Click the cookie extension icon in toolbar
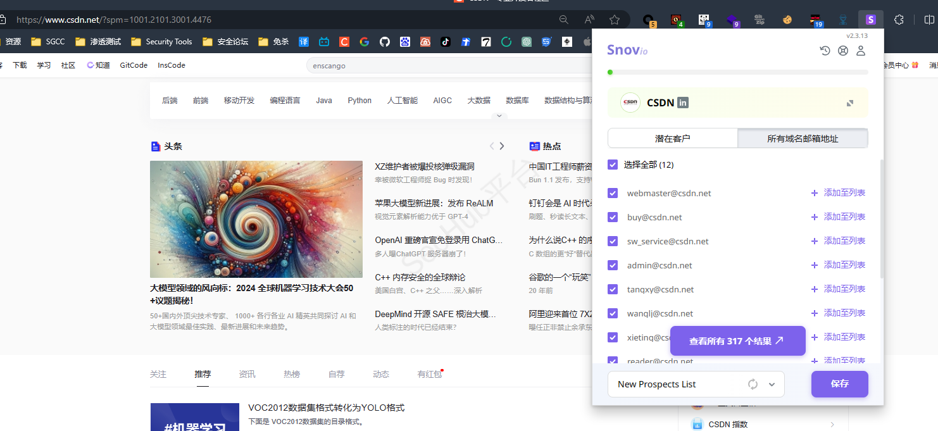The height and width of the screenshot is (431, 938). (787, 20)
